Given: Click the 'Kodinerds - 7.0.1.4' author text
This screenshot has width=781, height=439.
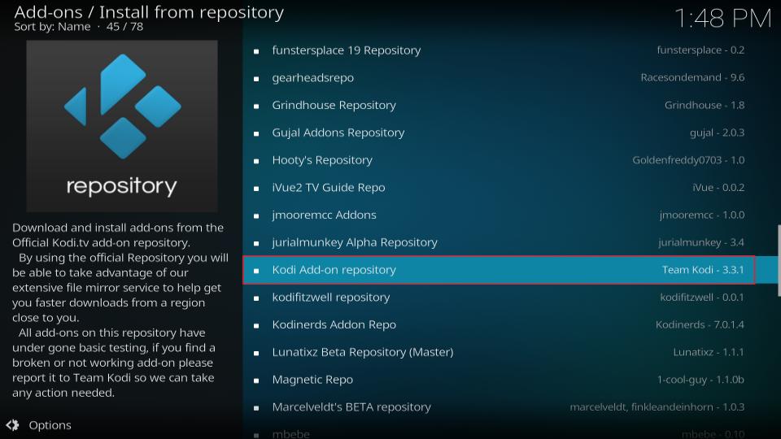Looking at the screenshot, I should point(700,324).
